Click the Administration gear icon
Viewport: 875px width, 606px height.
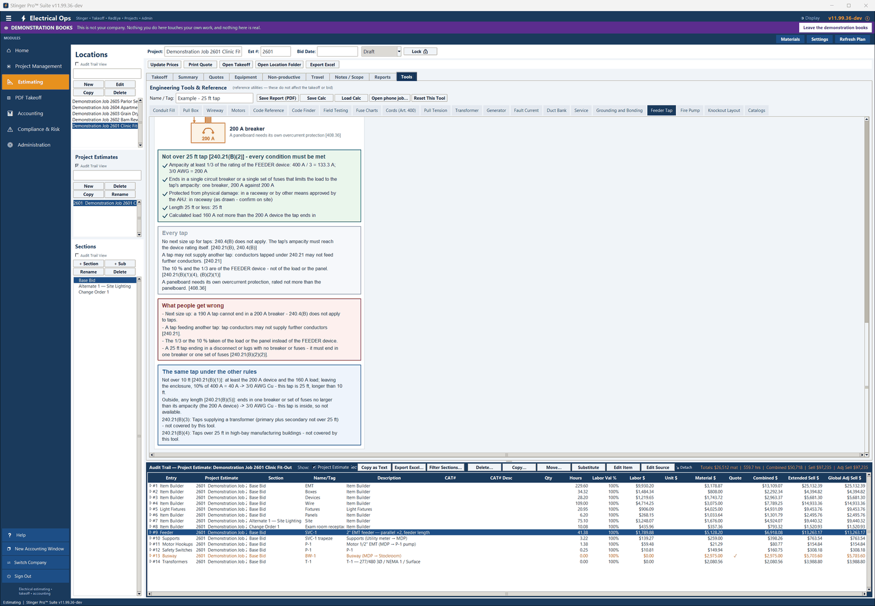point(10,145)
